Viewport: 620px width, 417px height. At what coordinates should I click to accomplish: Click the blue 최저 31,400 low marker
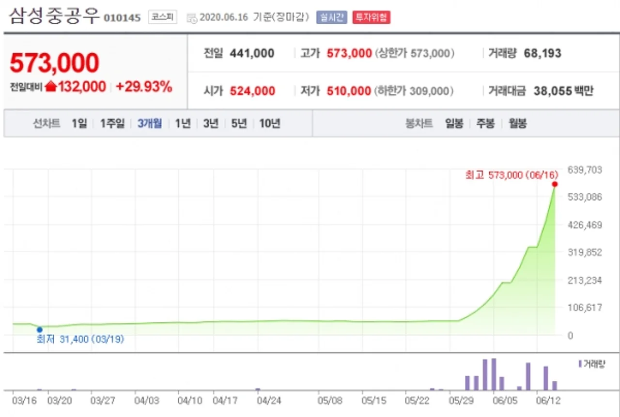click(x=40, y=330)
